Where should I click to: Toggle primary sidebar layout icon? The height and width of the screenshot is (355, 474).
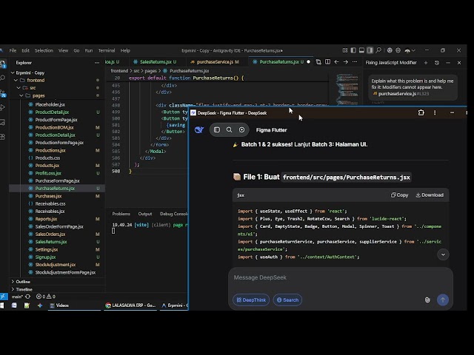[x=353, y=50]
